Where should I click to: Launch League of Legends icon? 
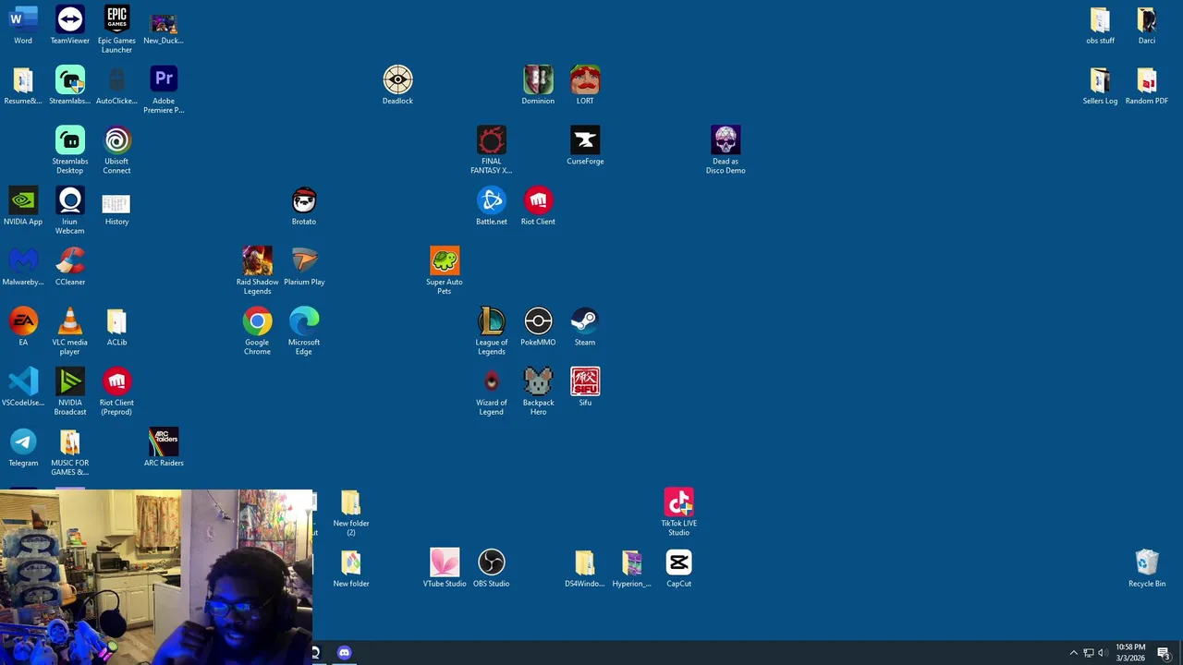click(x=491, y=321)
